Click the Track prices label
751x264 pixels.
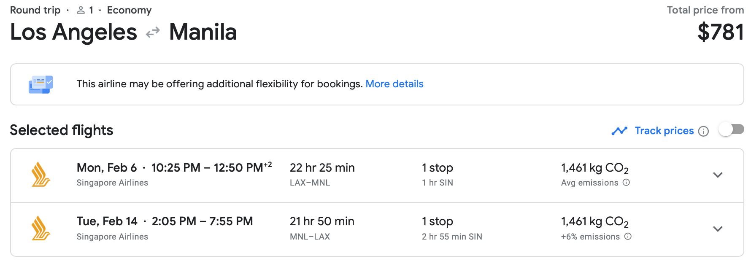point(664,131)
